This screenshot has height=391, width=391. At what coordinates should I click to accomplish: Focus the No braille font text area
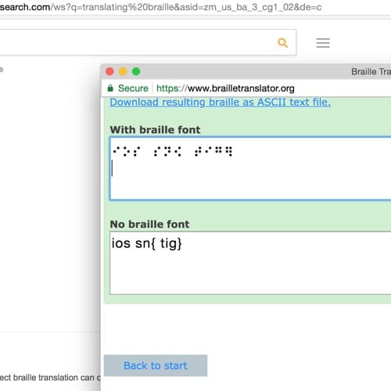coord(250,263)
